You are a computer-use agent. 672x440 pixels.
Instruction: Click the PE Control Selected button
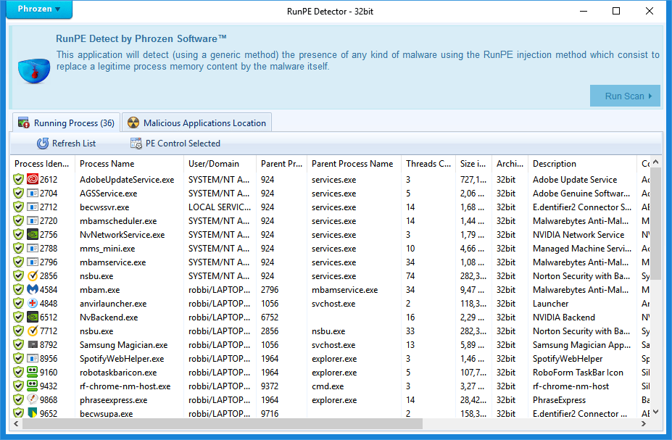175,144
